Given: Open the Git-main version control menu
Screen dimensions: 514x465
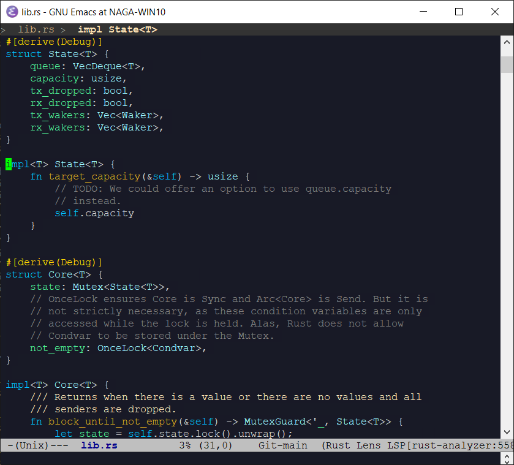Looking at the screenshot, I should coord(282,445).
